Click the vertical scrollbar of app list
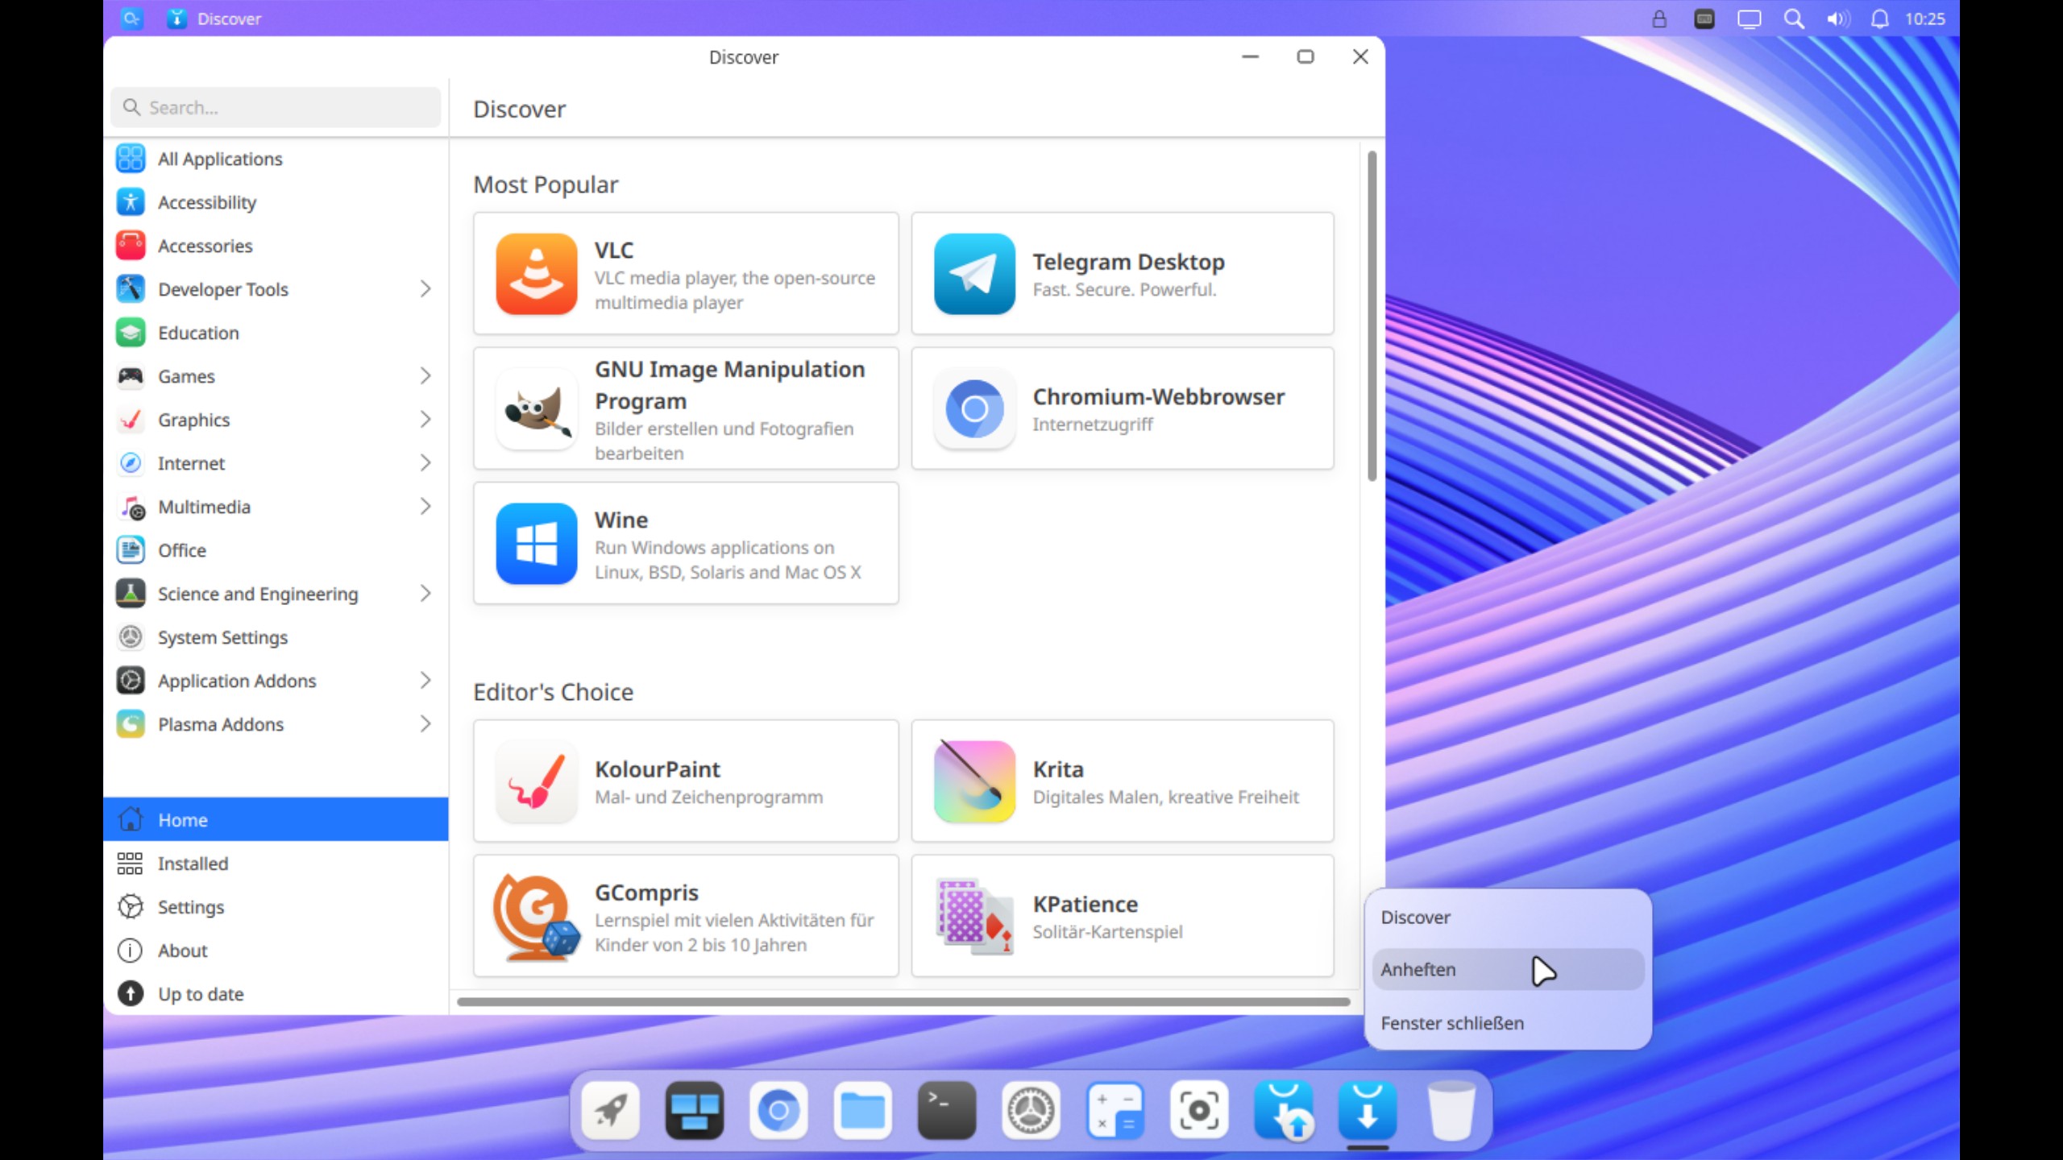2063x1160 pixels. [x=1372, y=316]
